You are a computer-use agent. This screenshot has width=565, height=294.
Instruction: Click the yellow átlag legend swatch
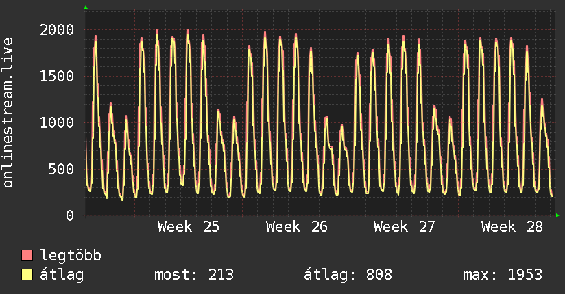27,275
